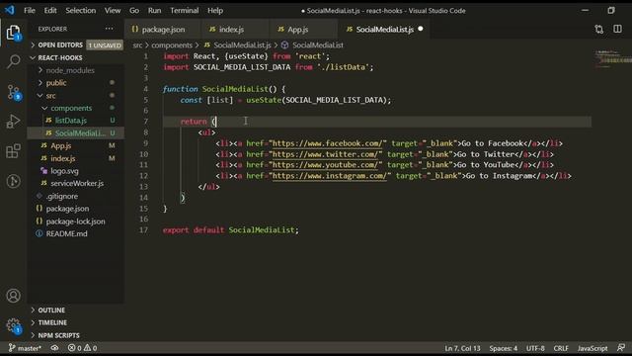Open README.md in the explorer

click(66, 233)
